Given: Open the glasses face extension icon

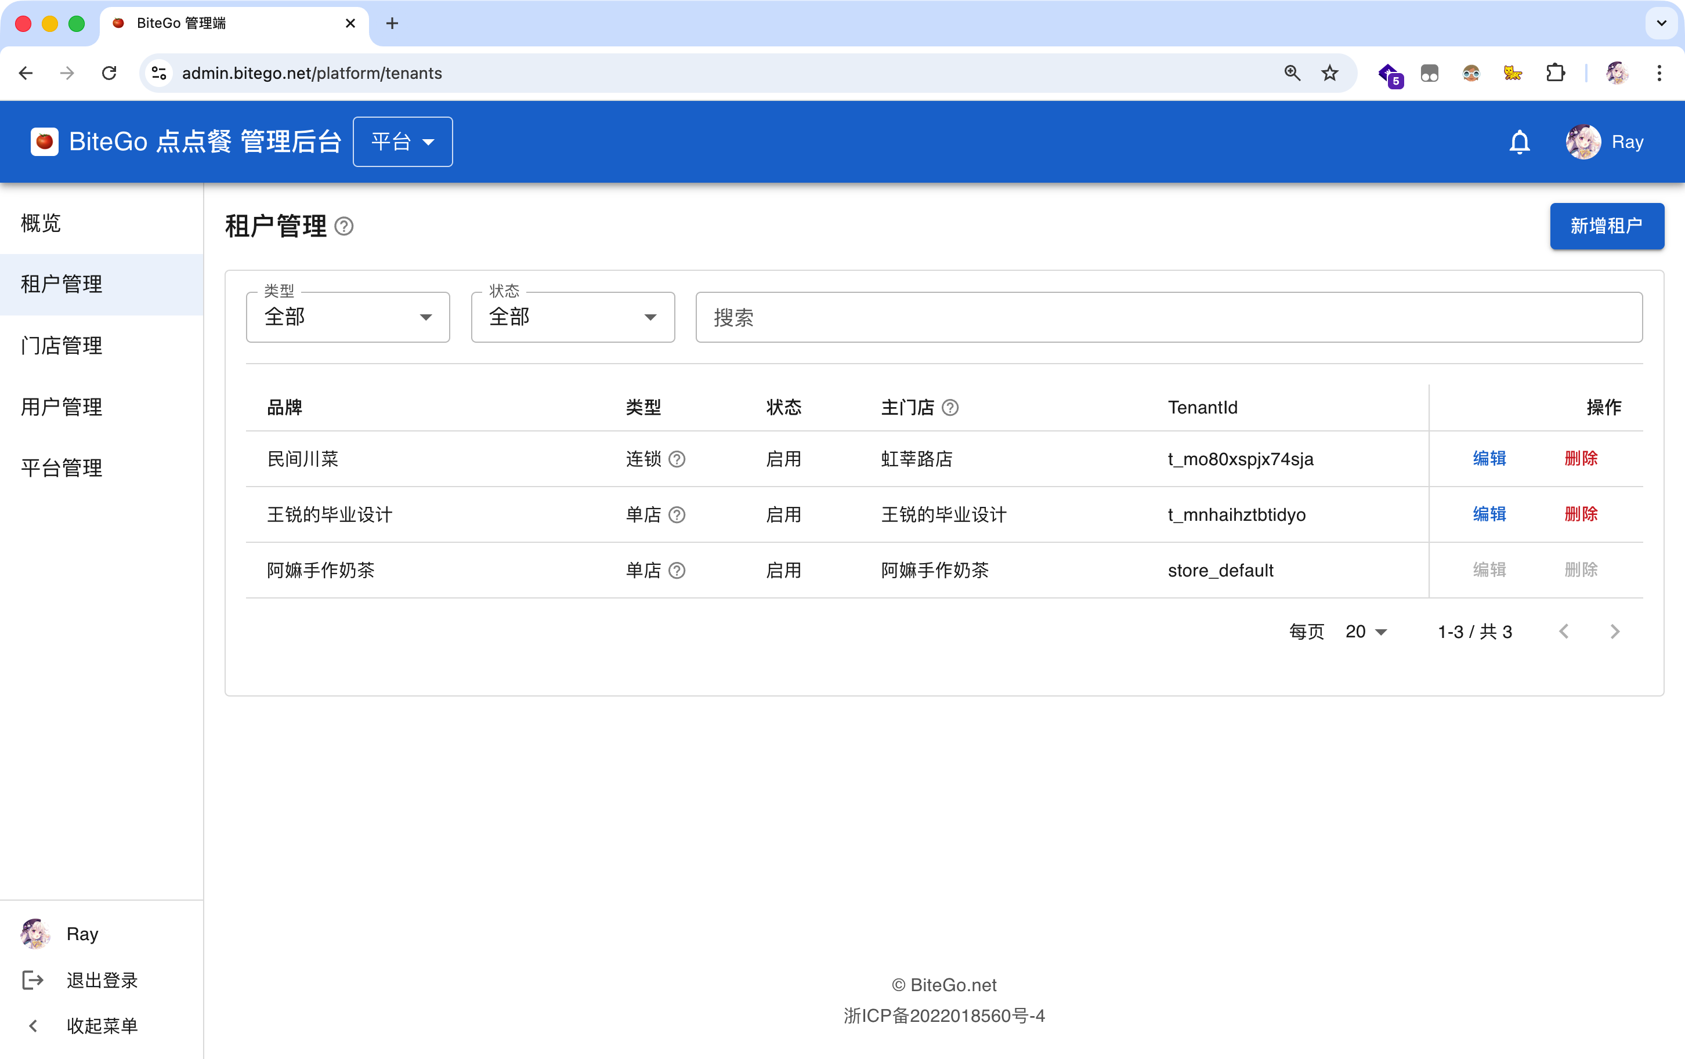Looking at the screenshot, I should (x=1471, y=72).
